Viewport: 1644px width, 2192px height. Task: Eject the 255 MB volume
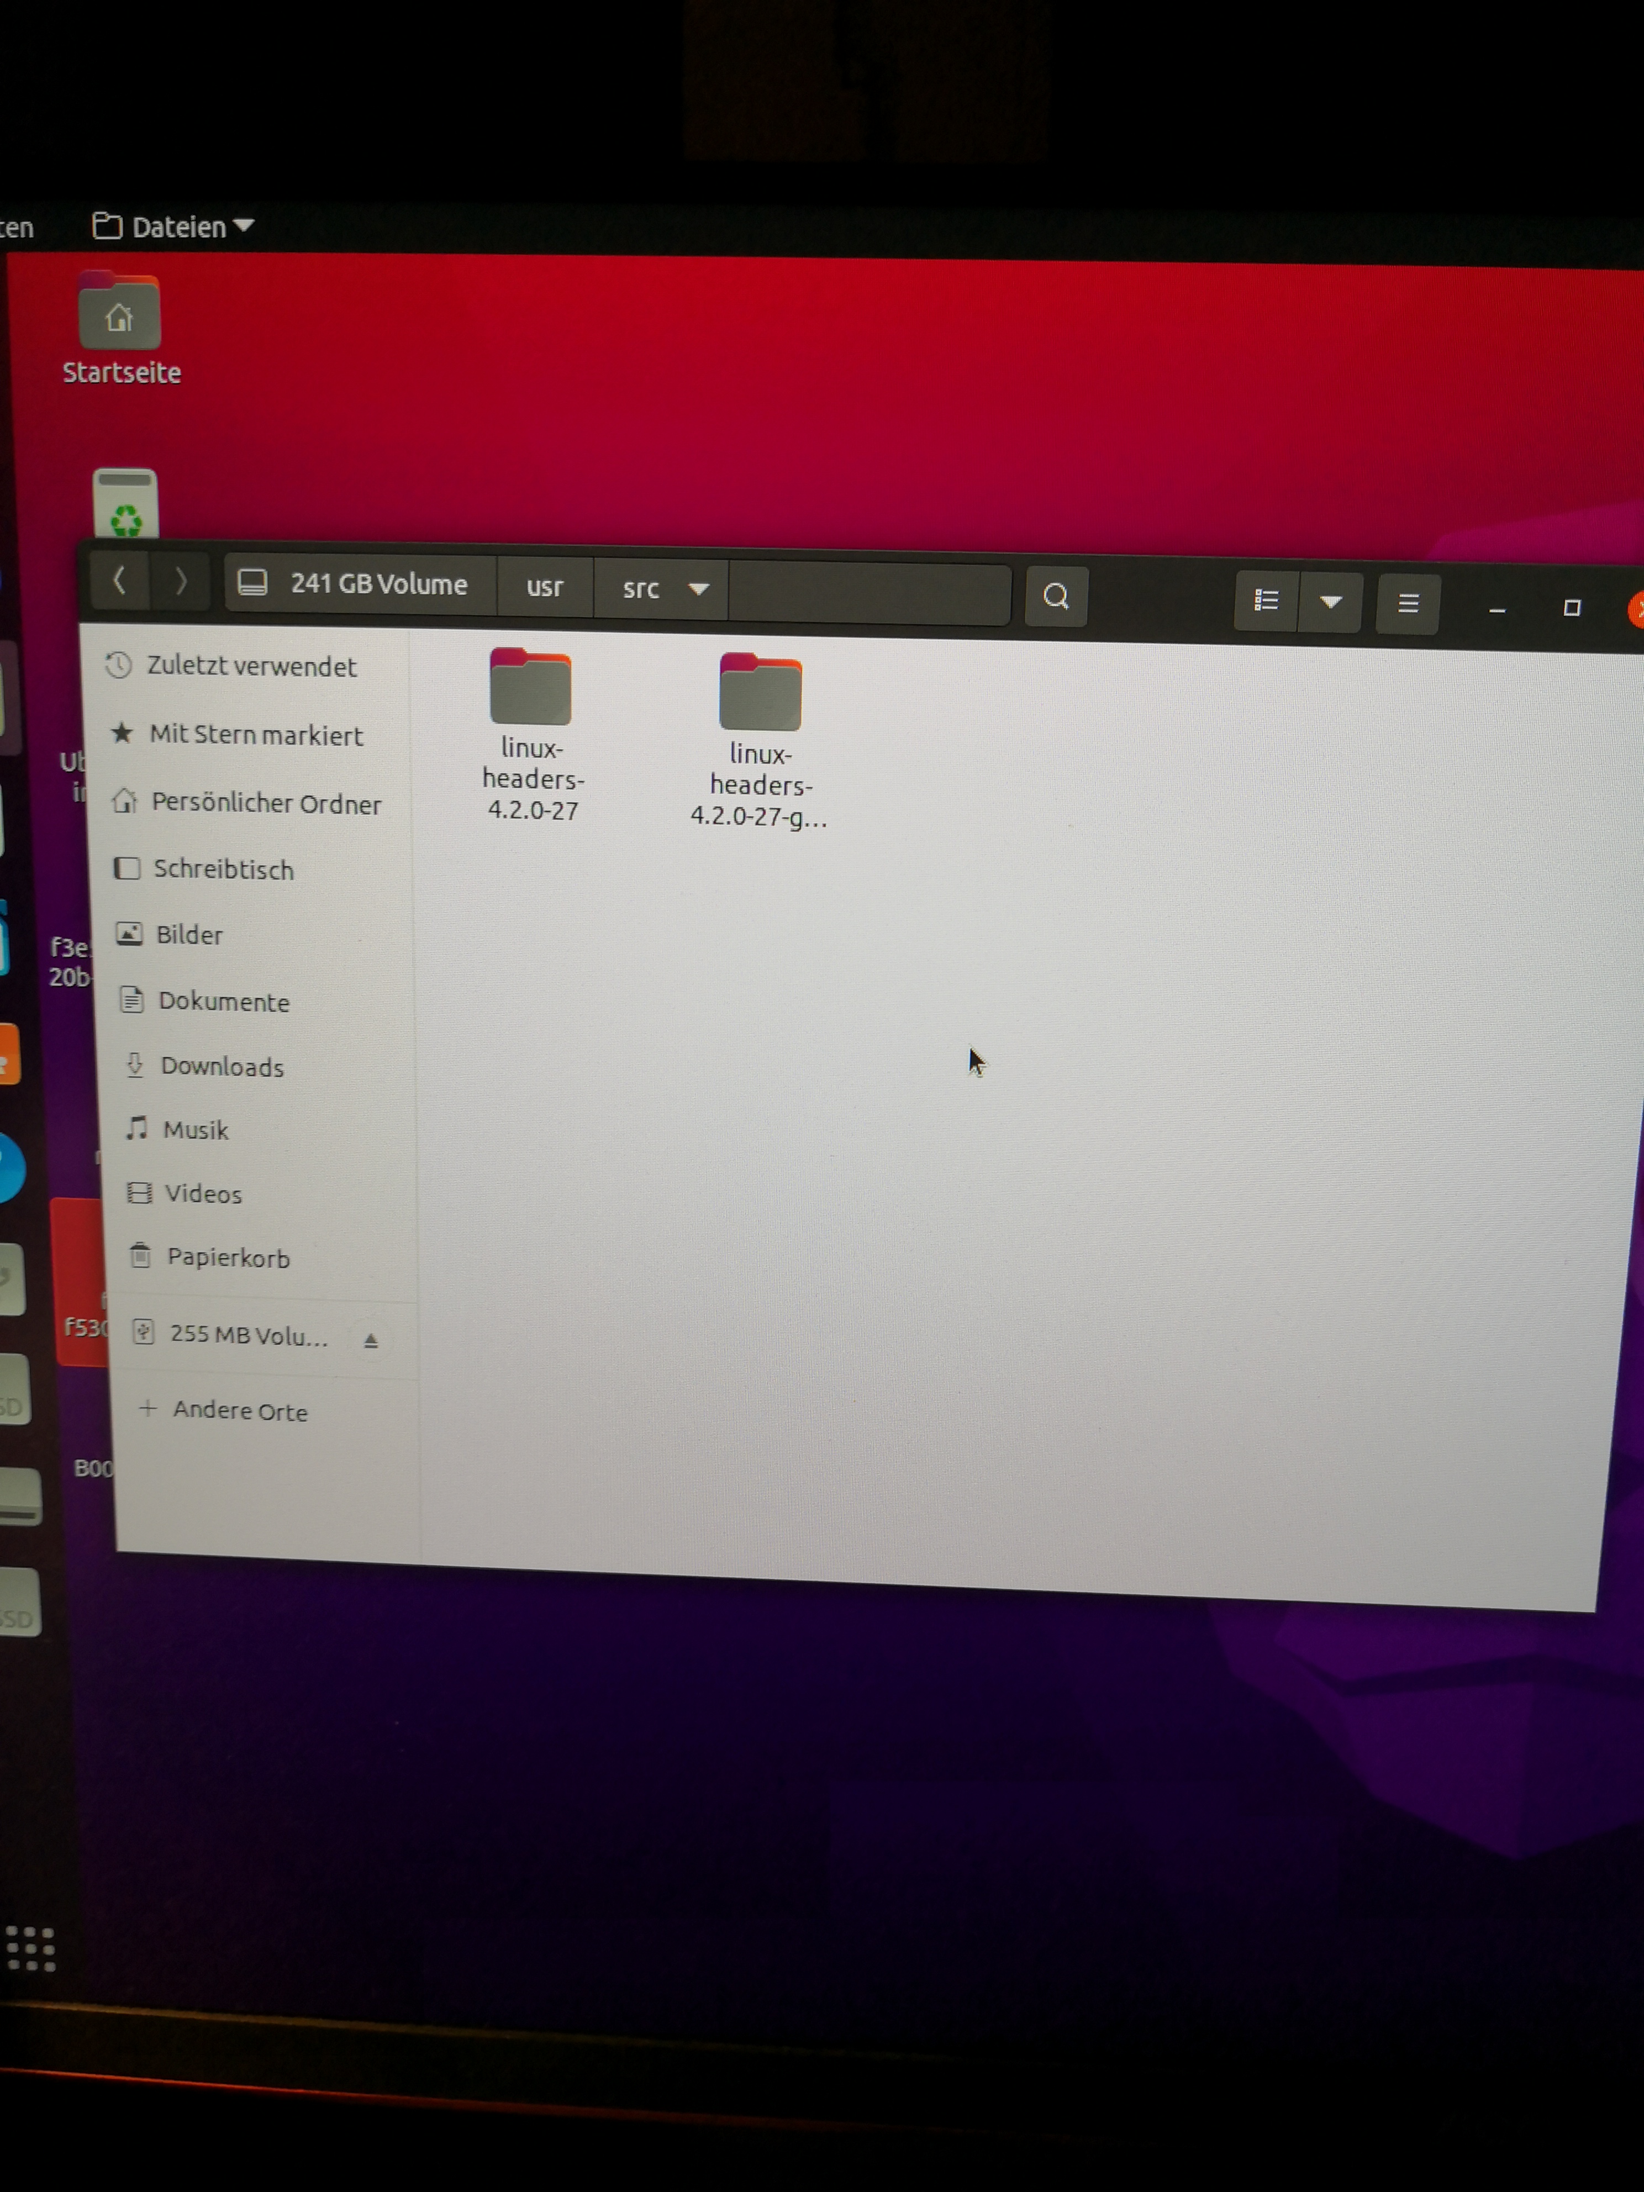(371, 1341)
